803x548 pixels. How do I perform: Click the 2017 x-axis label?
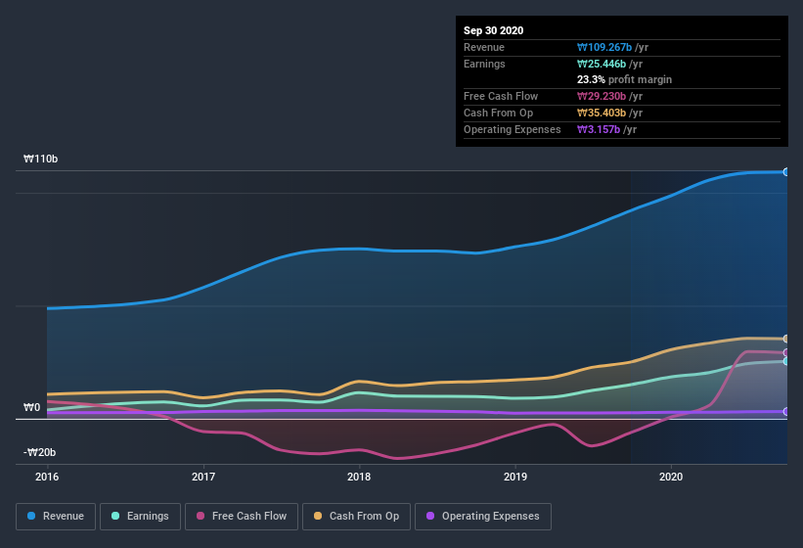click(x=203, y=477)
